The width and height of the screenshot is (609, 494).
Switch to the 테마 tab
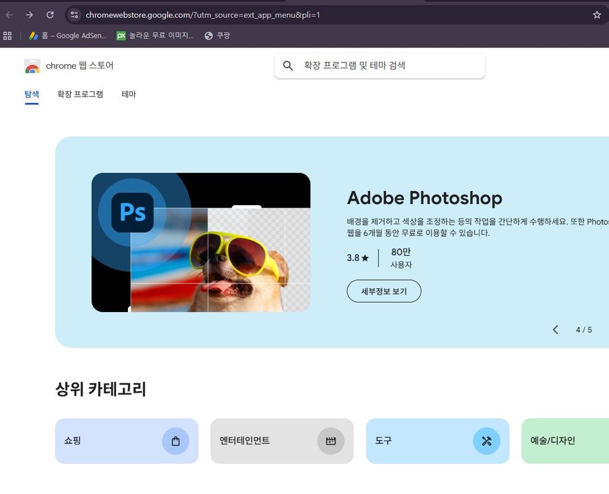(128, 95)
